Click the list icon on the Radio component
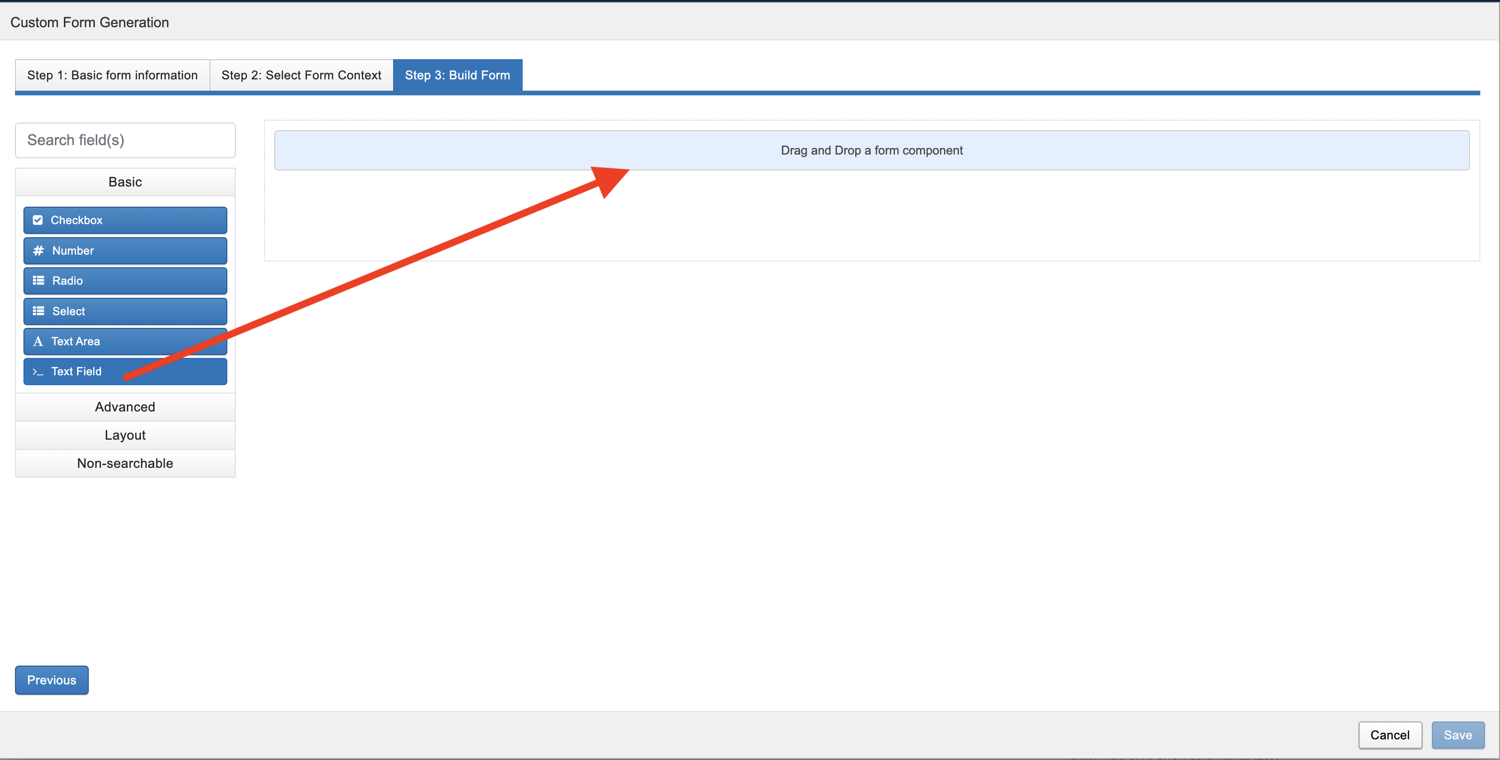 click(x=39, y=281)
